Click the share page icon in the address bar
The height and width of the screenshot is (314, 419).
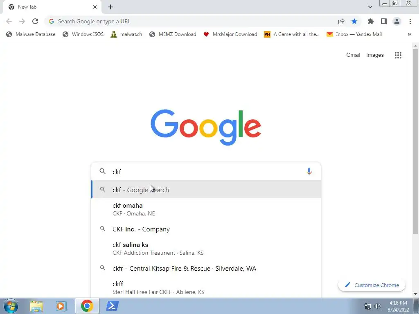341,21
